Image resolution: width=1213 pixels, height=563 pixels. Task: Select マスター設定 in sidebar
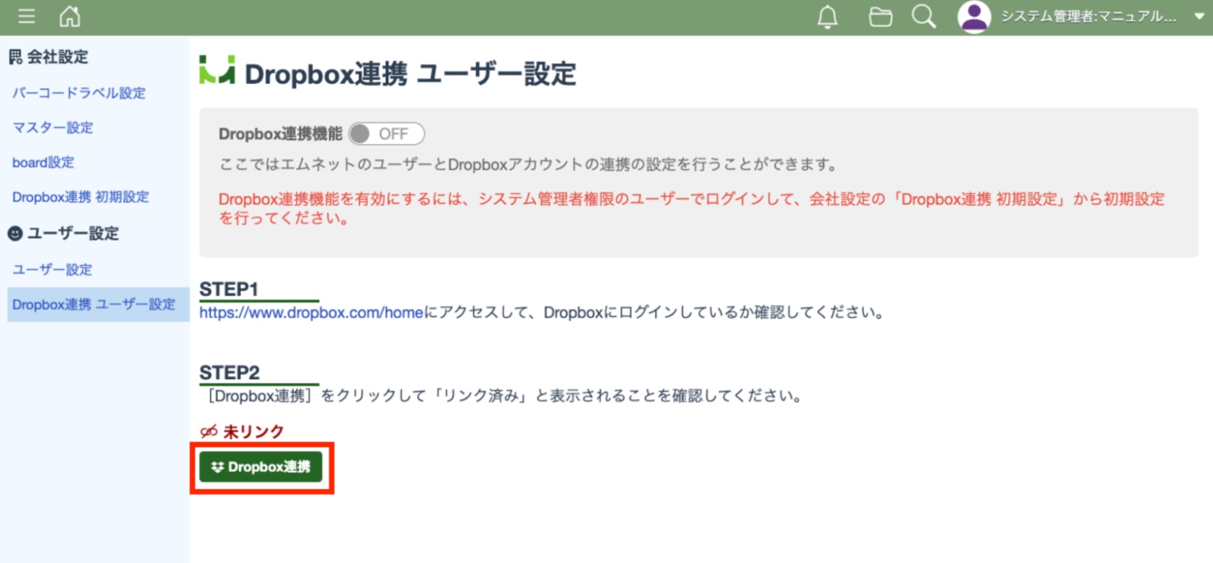point(52,128)
